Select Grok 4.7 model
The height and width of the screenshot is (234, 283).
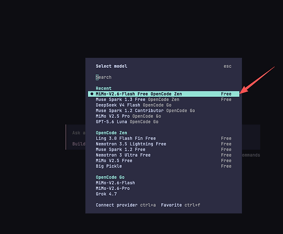pos(163,194)
